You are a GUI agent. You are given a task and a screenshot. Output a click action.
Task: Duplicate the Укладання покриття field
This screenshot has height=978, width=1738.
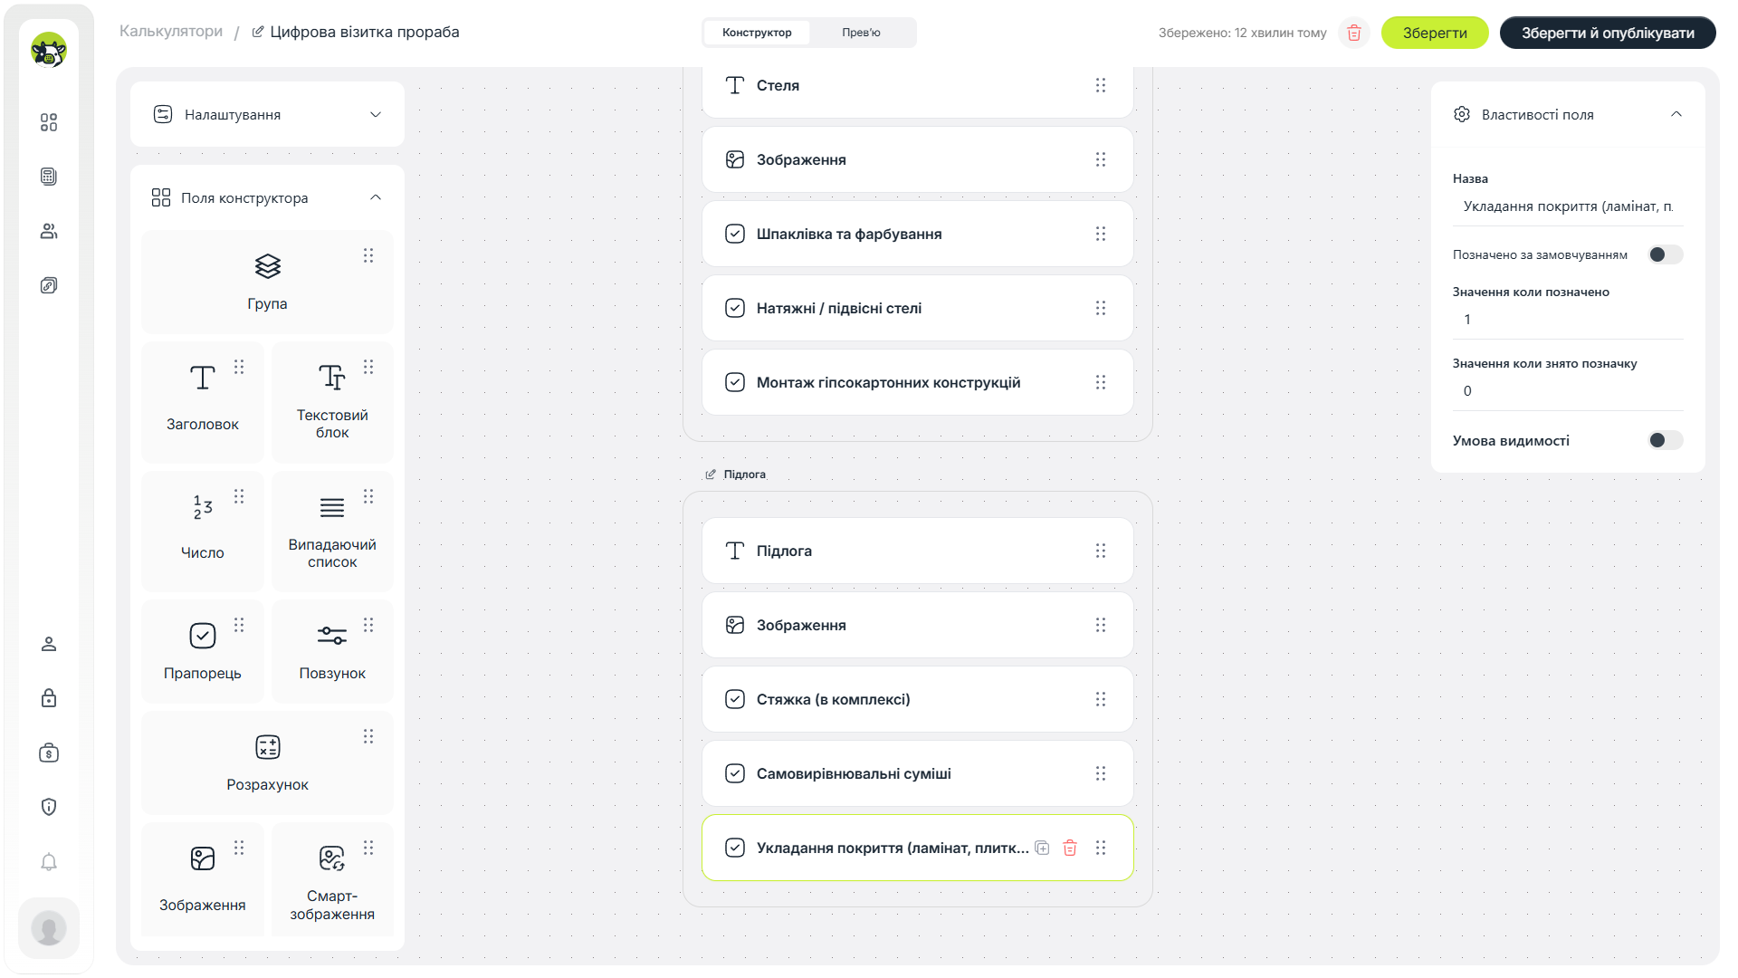(1043, 849)
